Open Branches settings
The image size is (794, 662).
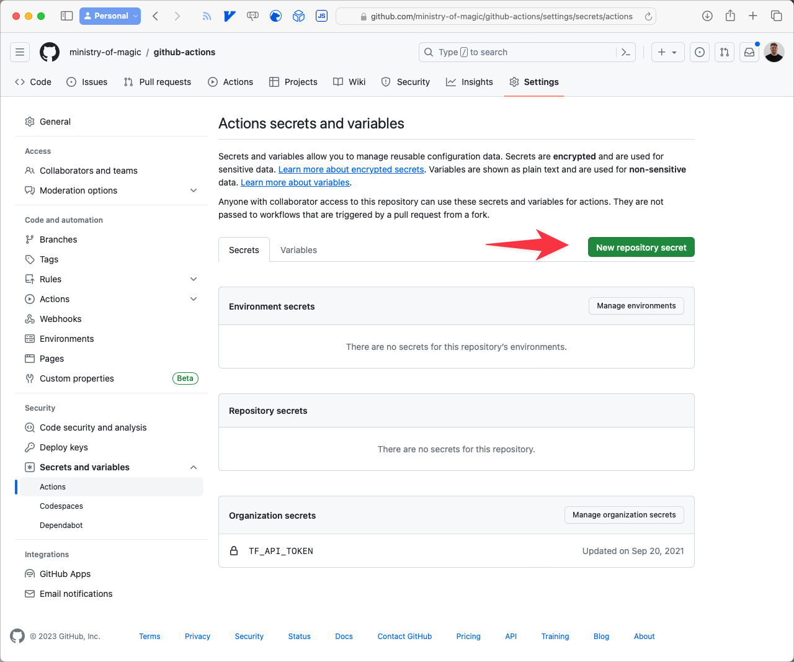click(x=112, y=239)
